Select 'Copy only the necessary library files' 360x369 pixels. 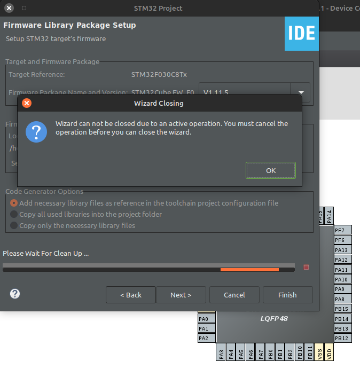coord(73,225)
